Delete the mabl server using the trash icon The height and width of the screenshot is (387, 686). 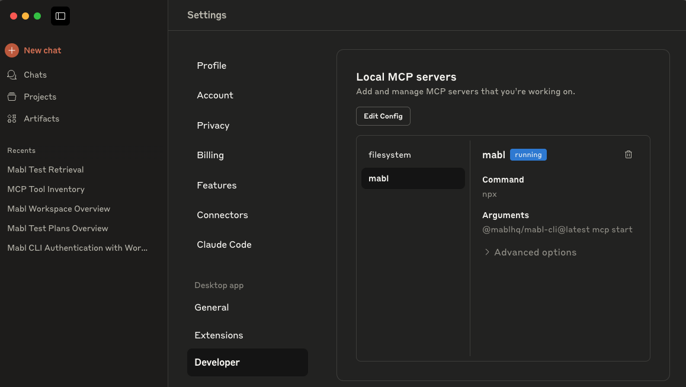pos(628,154)
